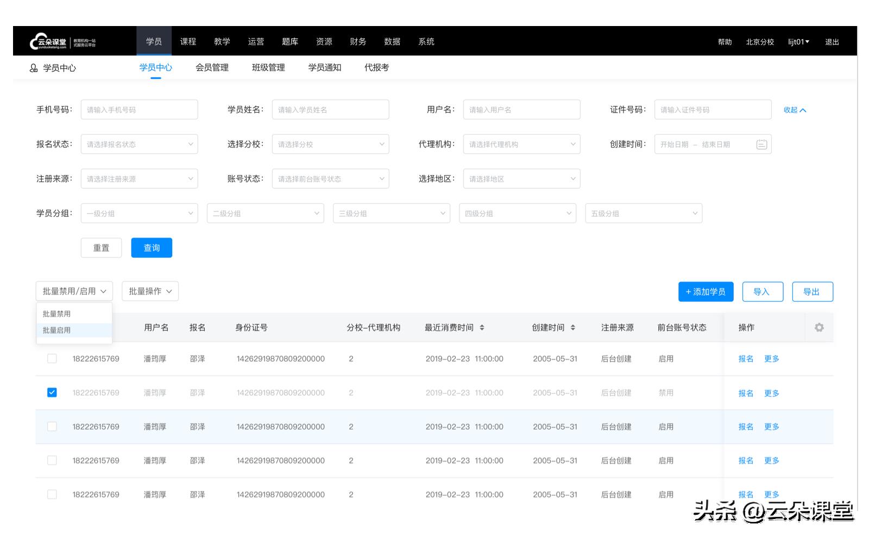Open 代理机构 dropdown
Image resolution: width=869 pixels, height=537 pixels.
522,144
